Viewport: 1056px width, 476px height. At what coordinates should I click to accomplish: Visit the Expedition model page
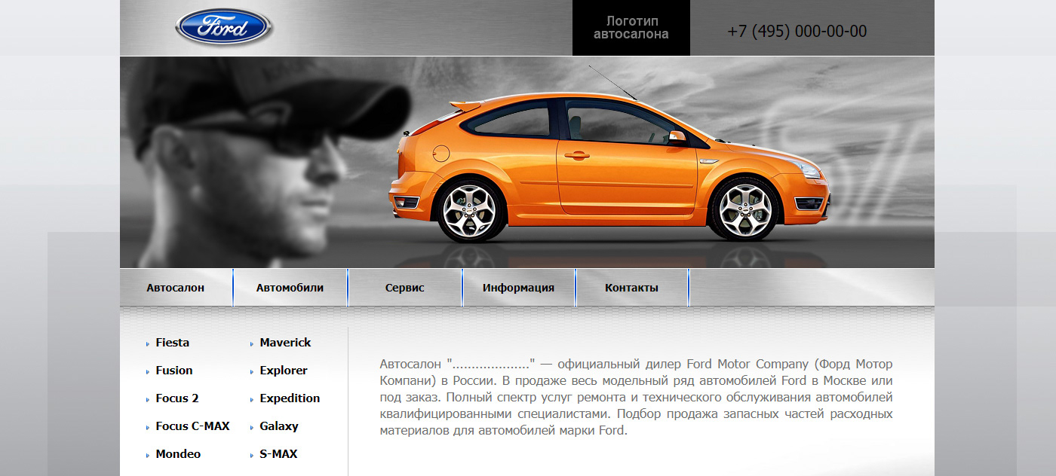pyautogui.click(x=290, y=398)
